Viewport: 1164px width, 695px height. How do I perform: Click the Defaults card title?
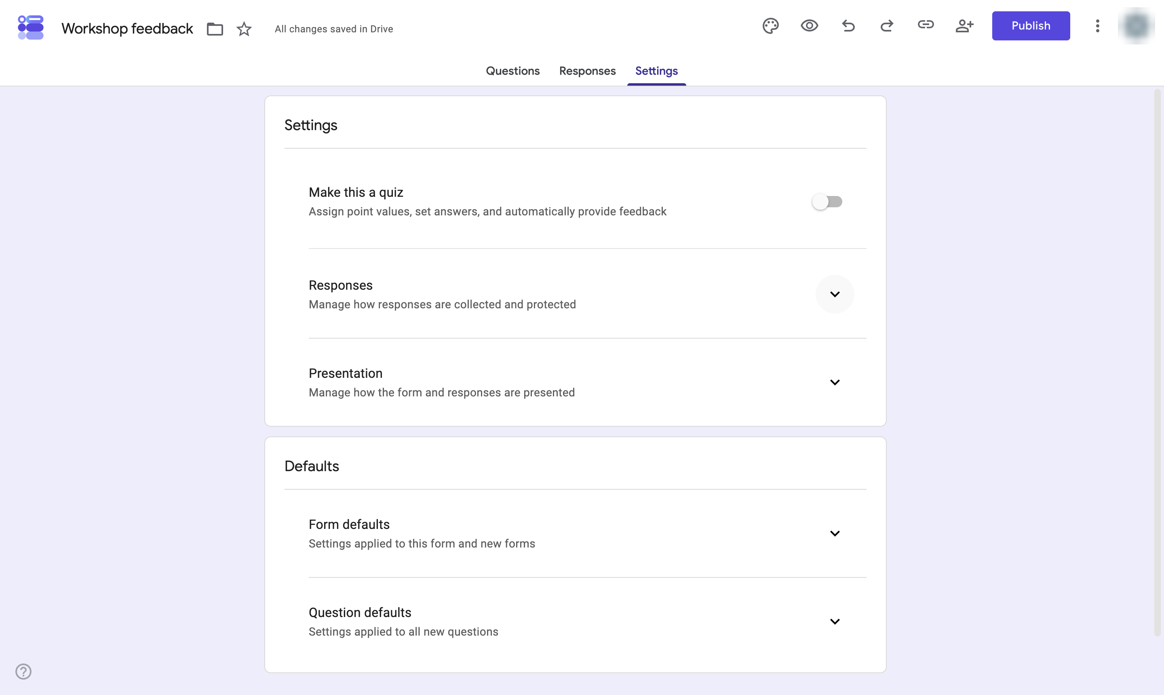(x=312, y=466)
